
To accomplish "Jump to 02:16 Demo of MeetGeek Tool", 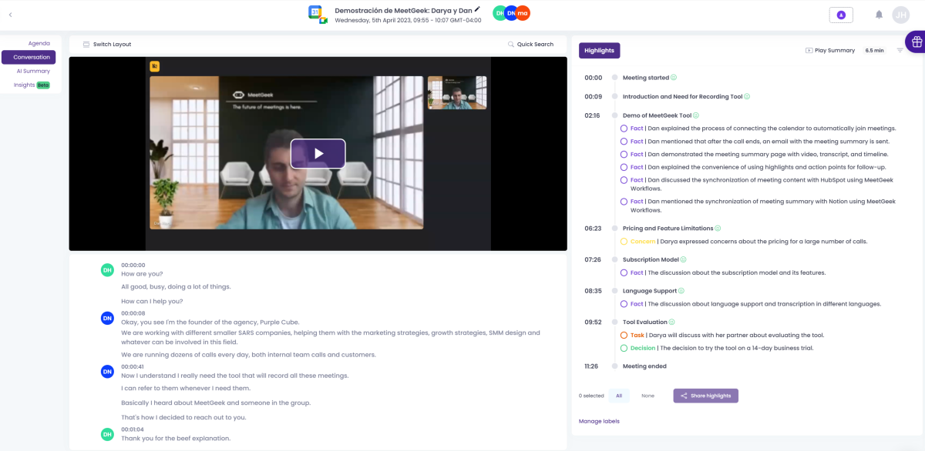I will tap(592, 115).
